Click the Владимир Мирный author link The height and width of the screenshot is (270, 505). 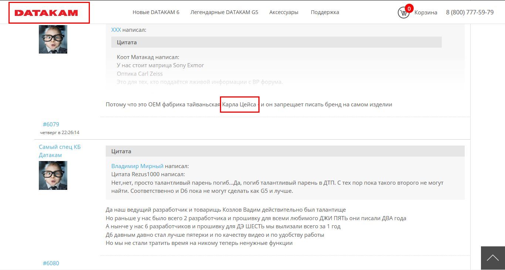pos(137,166)
